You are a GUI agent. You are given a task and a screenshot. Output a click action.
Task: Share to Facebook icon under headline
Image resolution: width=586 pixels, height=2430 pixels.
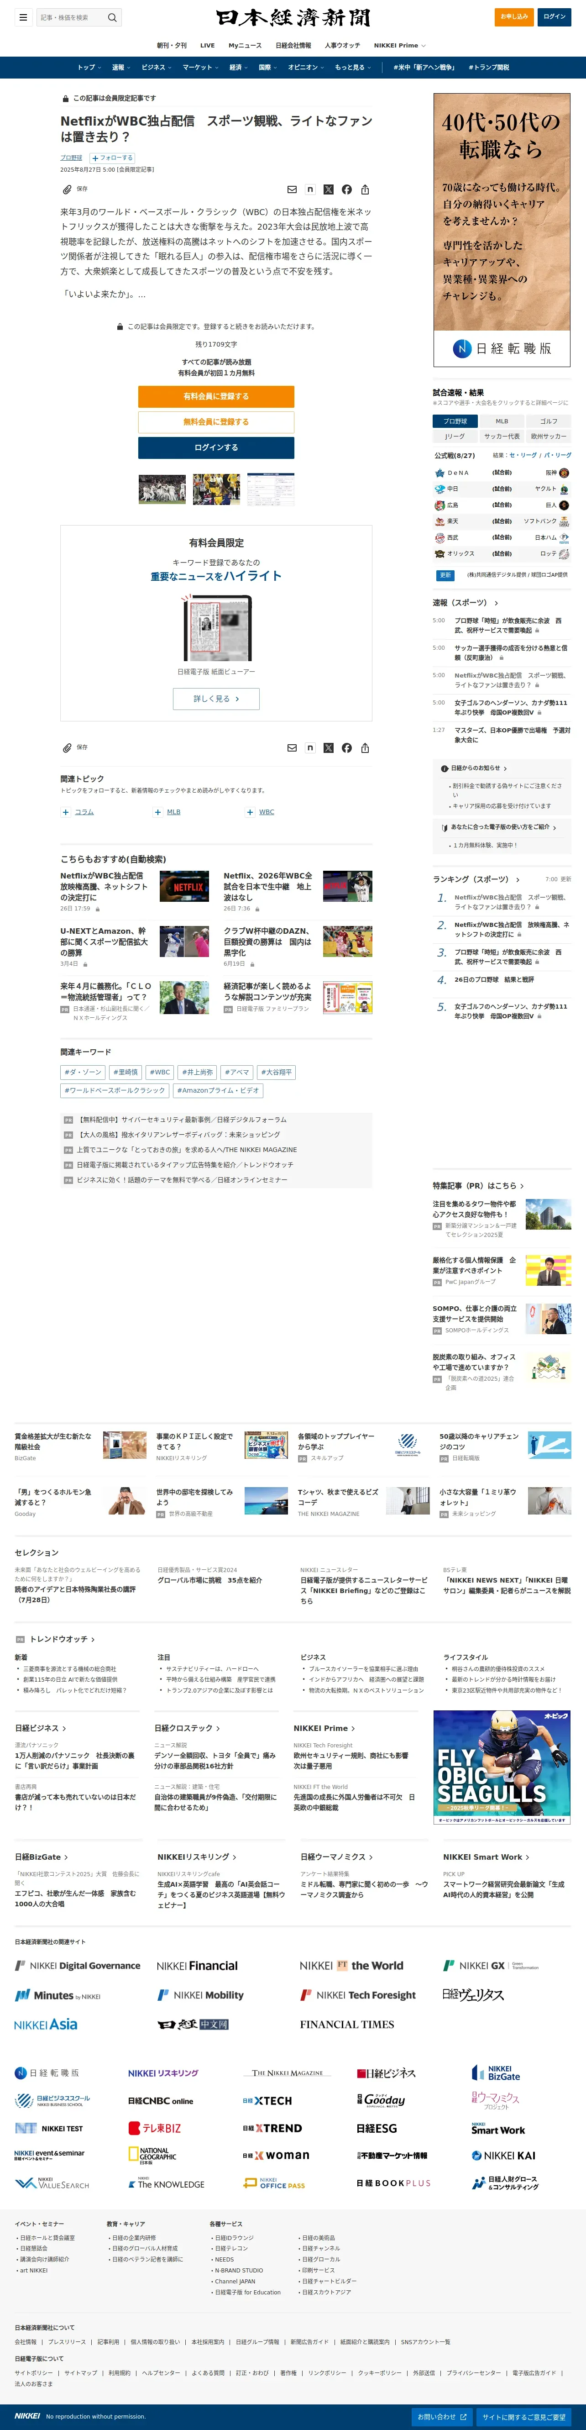(x=346, y=189)
